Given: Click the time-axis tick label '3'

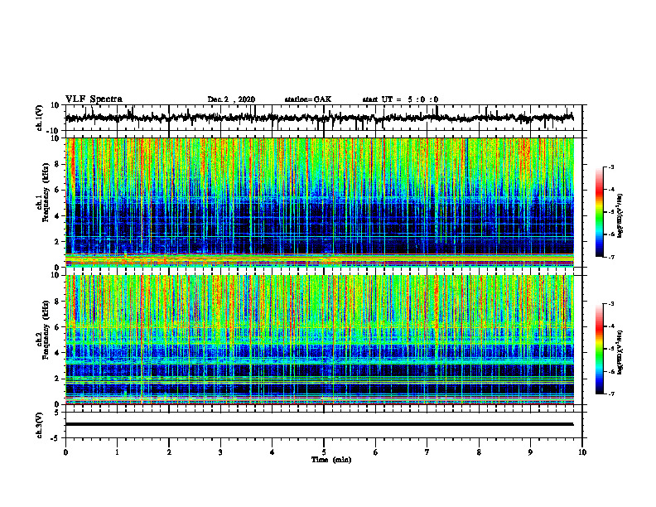Looking at the screenshot, I should click(x=220, y=452).
